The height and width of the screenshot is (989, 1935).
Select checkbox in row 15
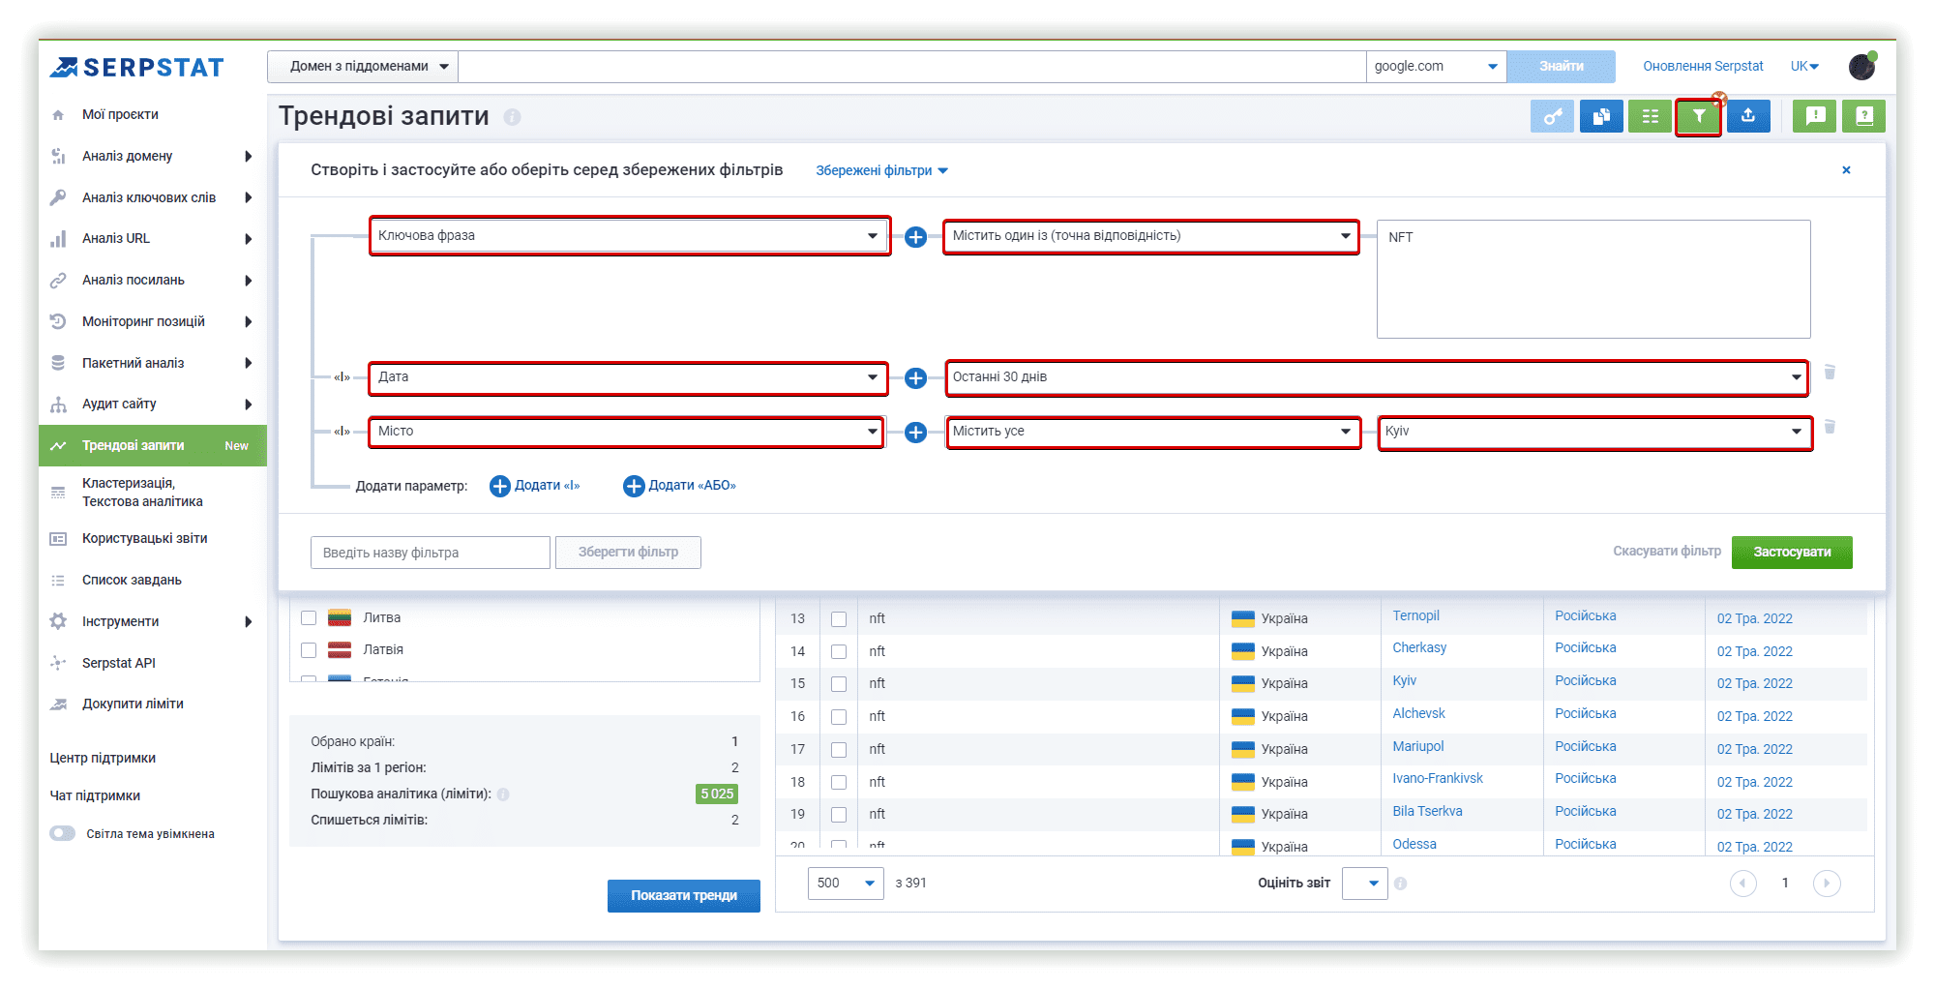click(839, 684)
